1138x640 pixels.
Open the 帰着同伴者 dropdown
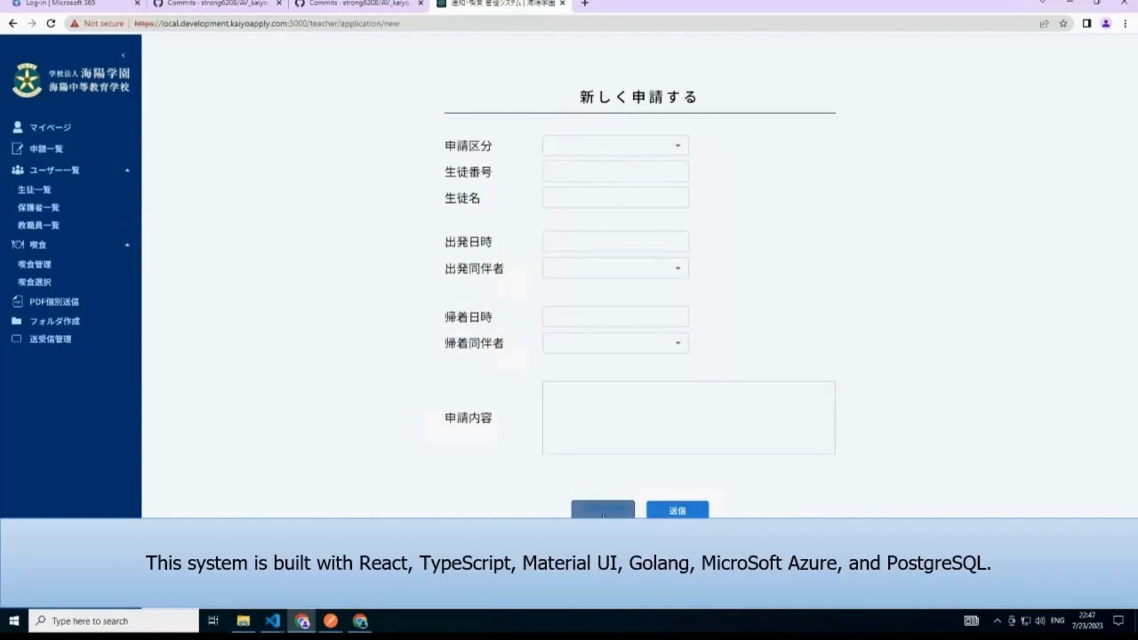pos(615,343)
